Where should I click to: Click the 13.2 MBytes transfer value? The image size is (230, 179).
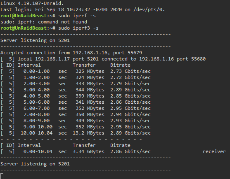(89, 133)
